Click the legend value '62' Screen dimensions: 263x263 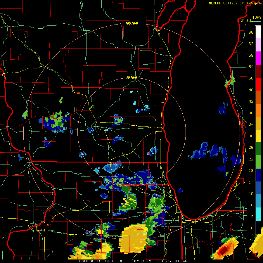click(251, 44)
